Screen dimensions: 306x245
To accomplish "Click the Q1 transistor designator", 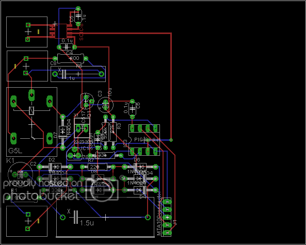I will 89,114.
